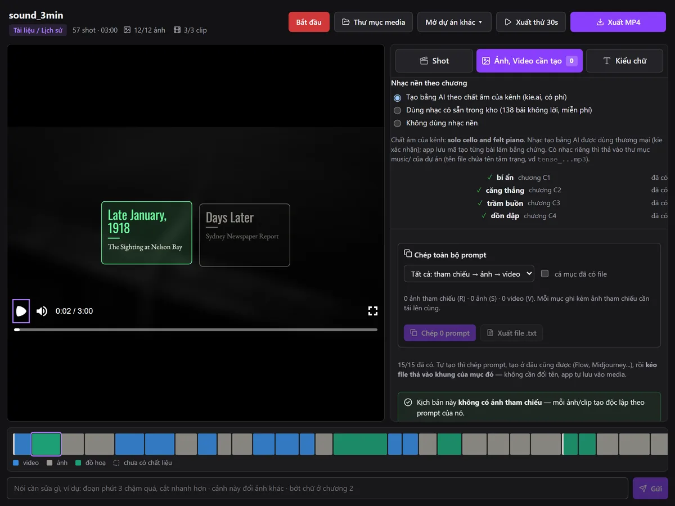Click the 'trầm buồn' chương C3 music row
675x506 pixels.
pos(529,203)
